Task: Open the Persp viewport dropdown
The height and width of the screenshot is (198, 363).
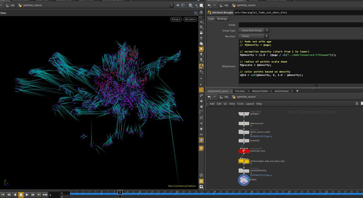Action: tap(176, 19)
